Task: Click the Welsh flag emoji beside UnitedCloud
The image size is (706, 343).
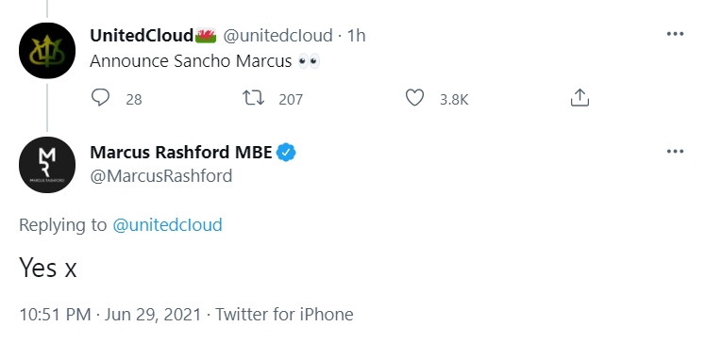Action: [x=206, y=36]
